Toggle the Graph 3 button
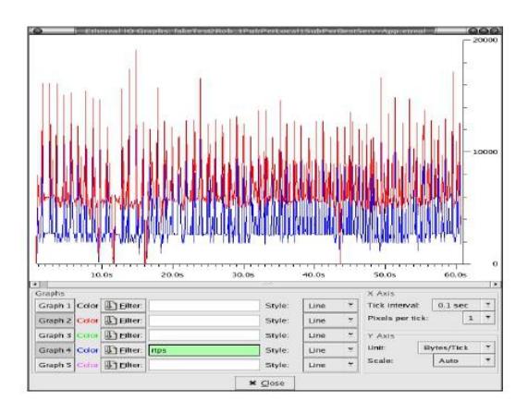The image size is (528, 413). coord(55,335)
